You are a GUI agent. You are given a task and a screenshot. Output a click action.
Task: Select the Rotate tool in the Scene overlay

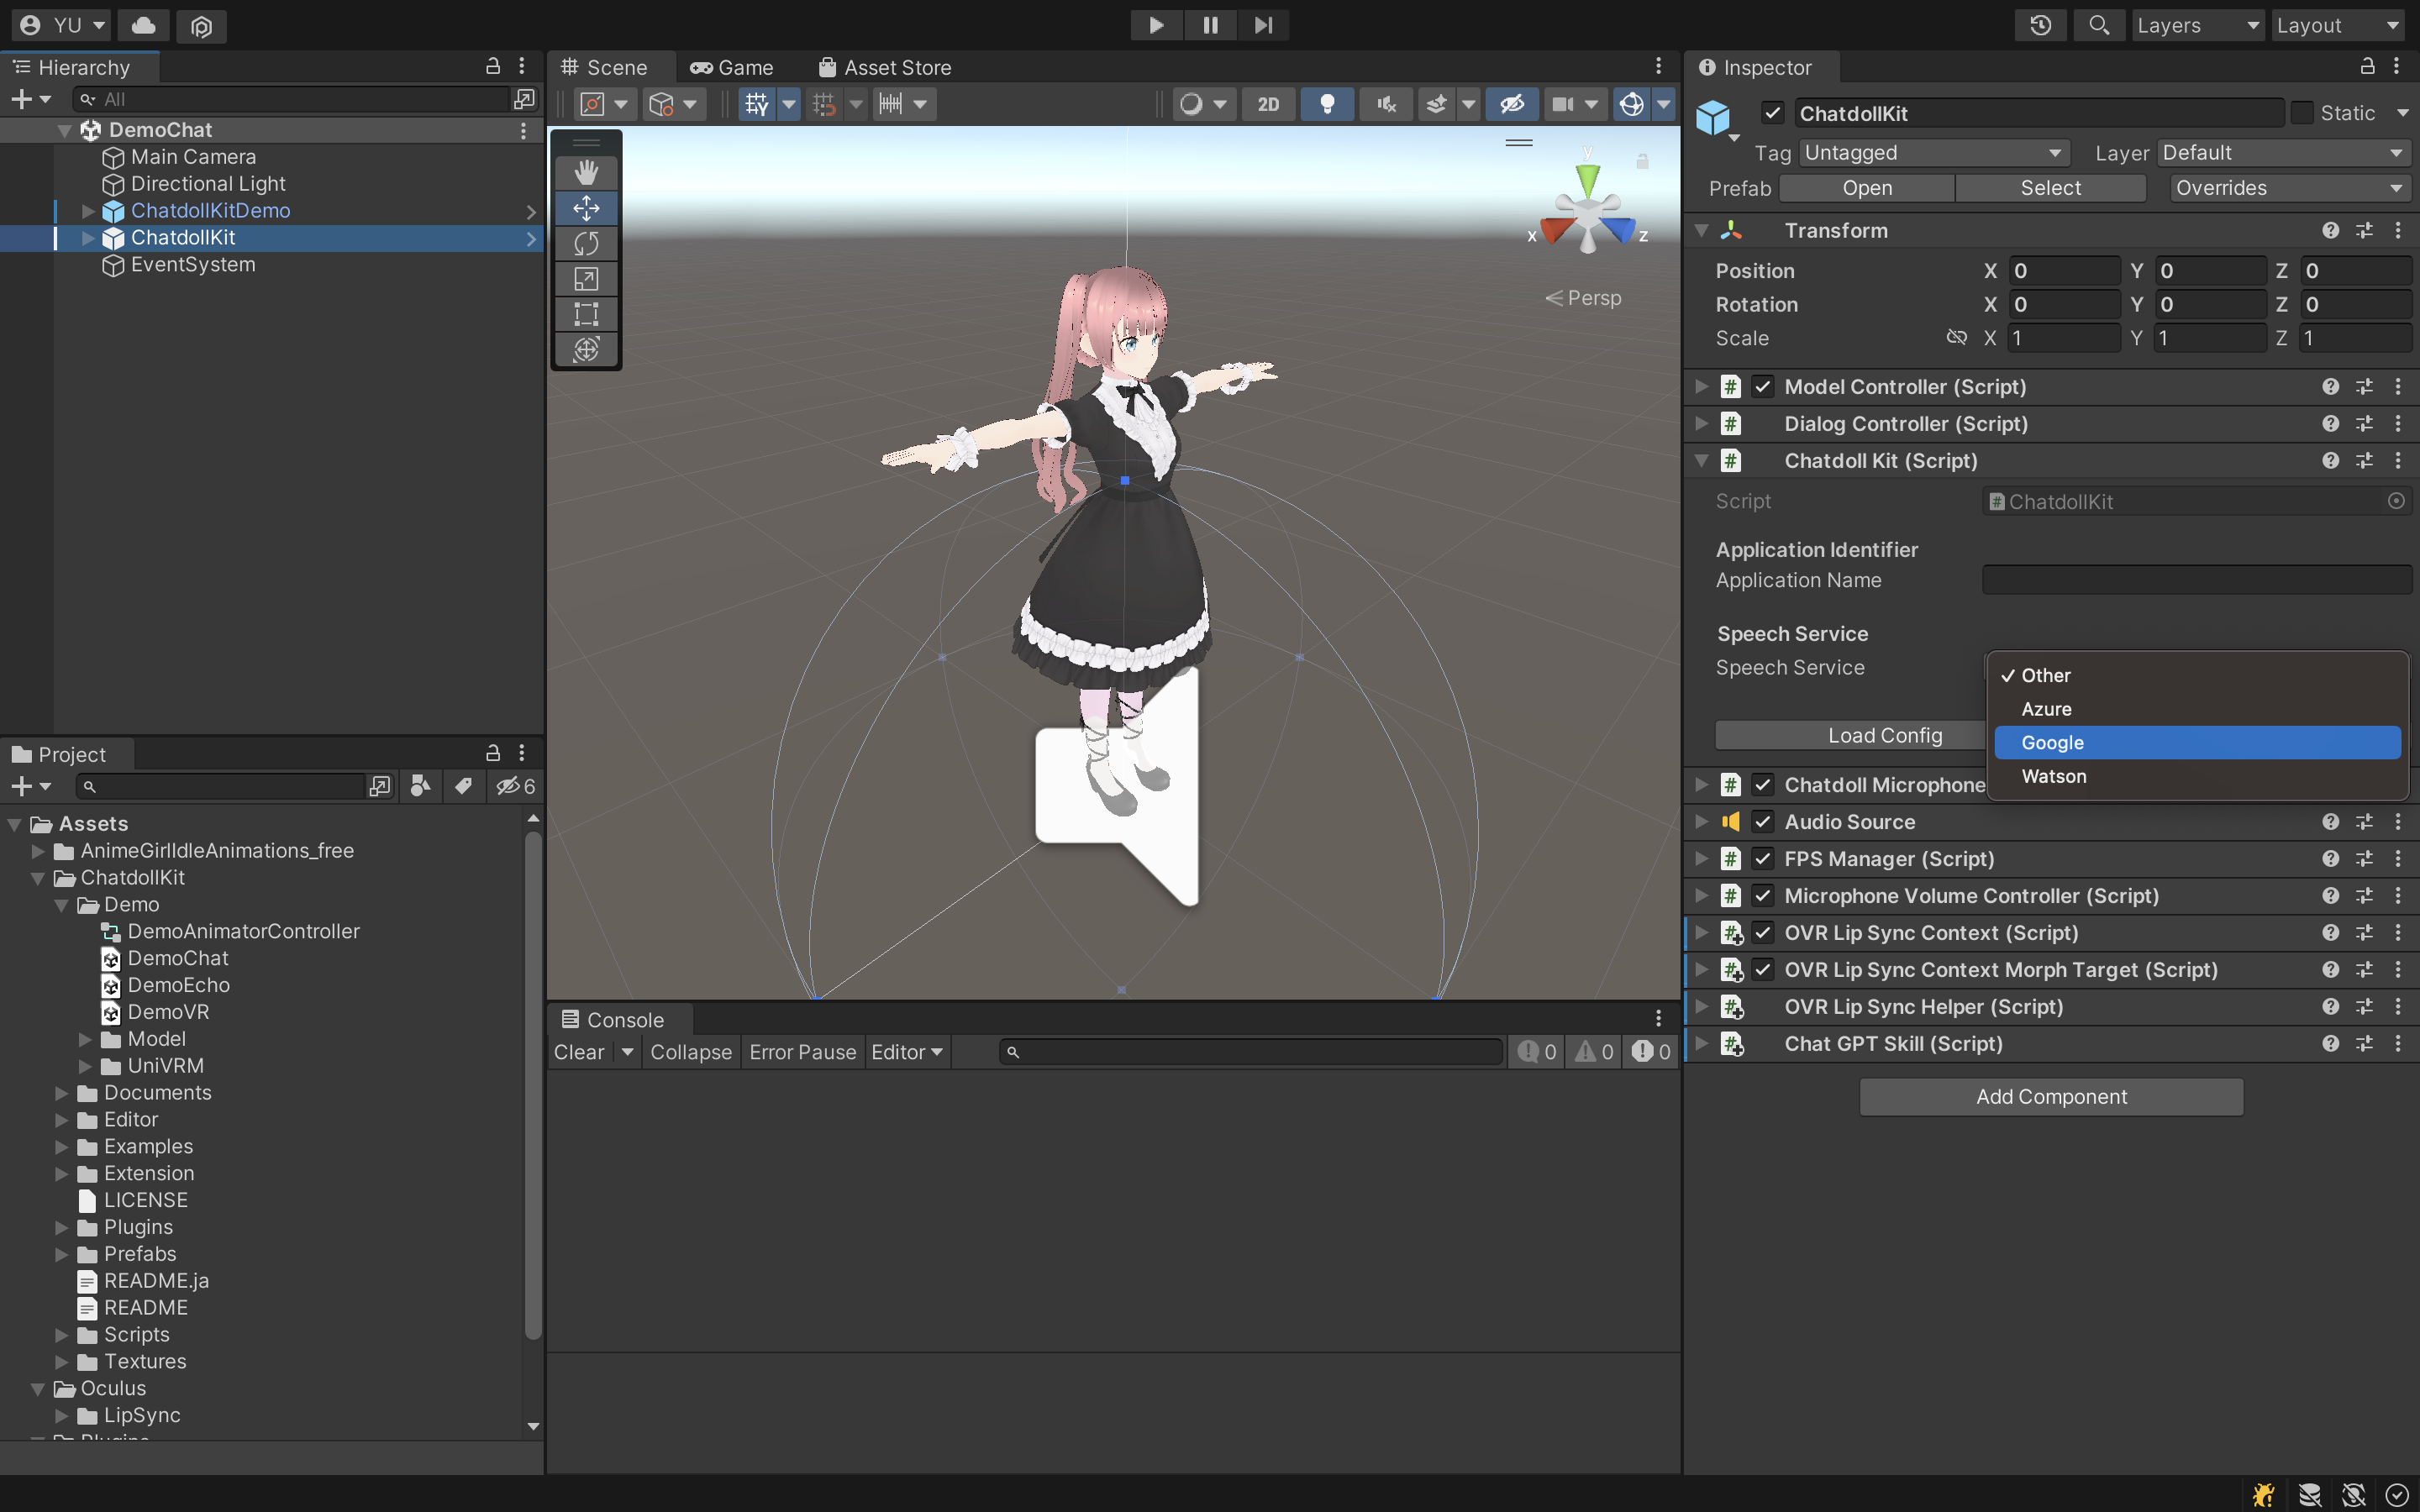586,243
